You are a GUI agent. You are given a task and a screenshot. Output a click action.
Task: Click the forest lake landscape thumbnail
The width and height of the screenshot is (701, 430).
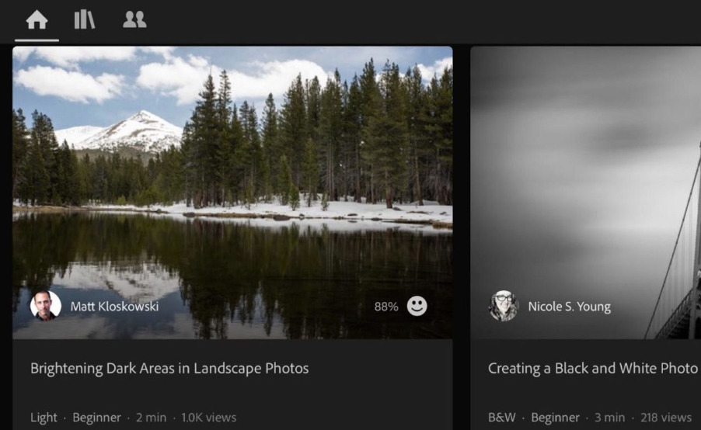232,192
